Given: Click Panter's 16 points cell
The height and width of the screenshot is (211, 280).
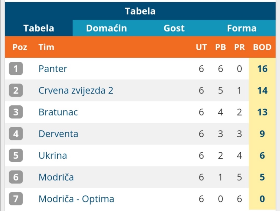Looking at the screenshot, I should 262,69.
